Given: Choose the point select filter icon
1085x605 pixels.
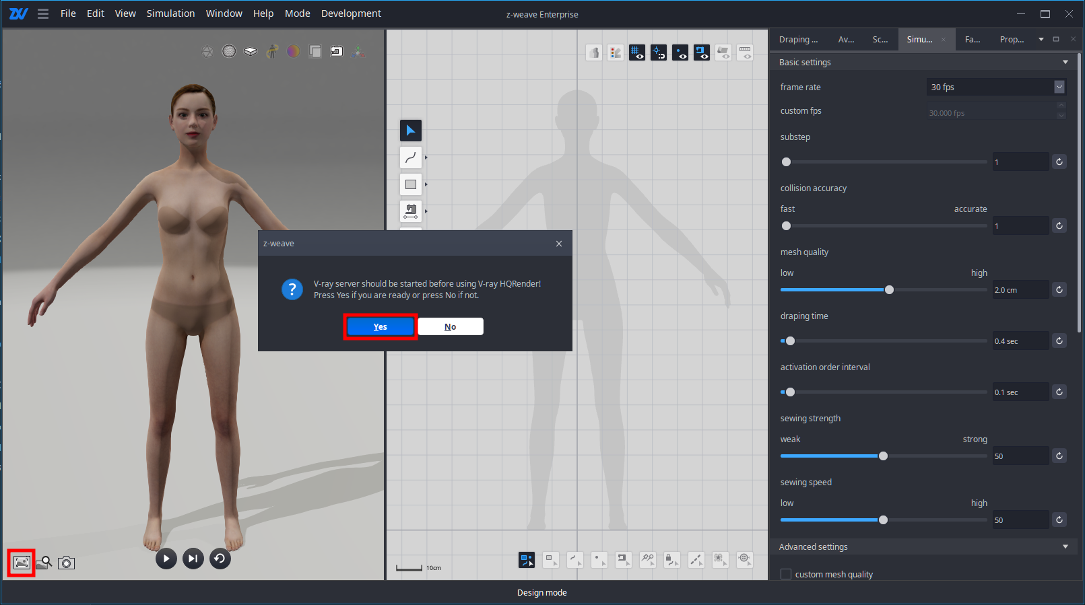Looking at the screenshot, I should (x=599, y=560).
